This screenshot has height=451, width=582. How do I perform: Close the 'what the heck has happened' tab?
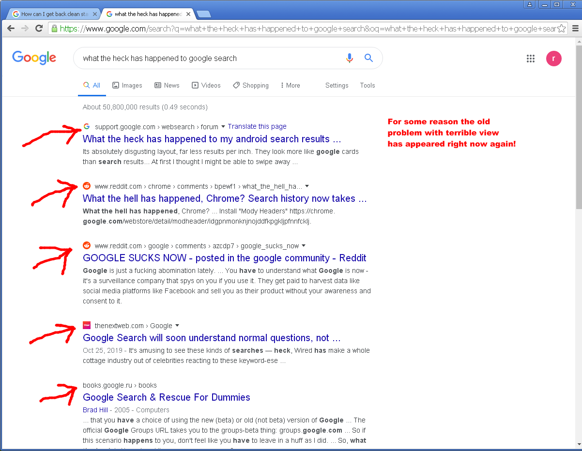pos(188,14)
